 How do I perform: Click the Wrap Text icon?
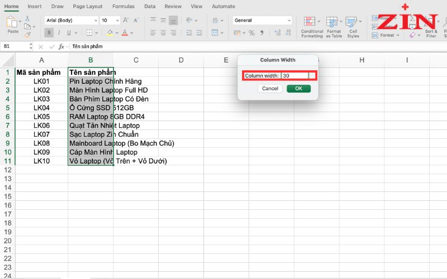point(215,20)
